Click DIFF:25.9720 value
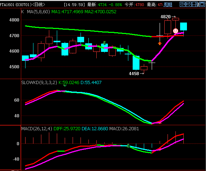This screenshot has height=171, width=206. pyautogui.click(x=67, y=129)
